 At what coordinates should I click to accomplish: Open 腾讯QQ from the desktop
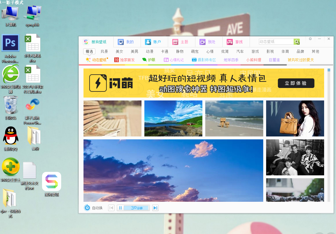coord(11,135)
